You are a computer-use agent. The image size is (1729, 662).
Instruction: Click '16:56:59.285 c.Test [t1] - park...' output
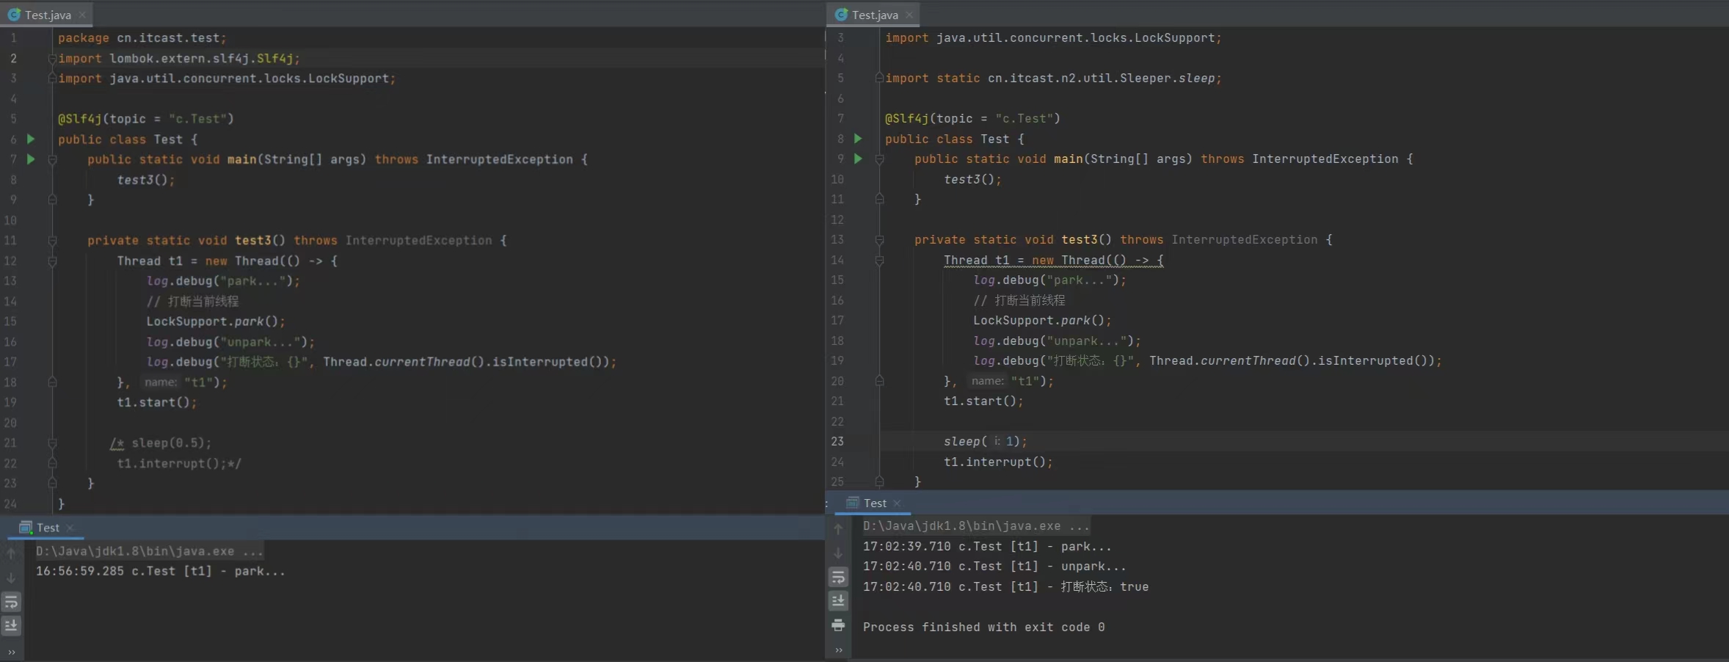161,571
